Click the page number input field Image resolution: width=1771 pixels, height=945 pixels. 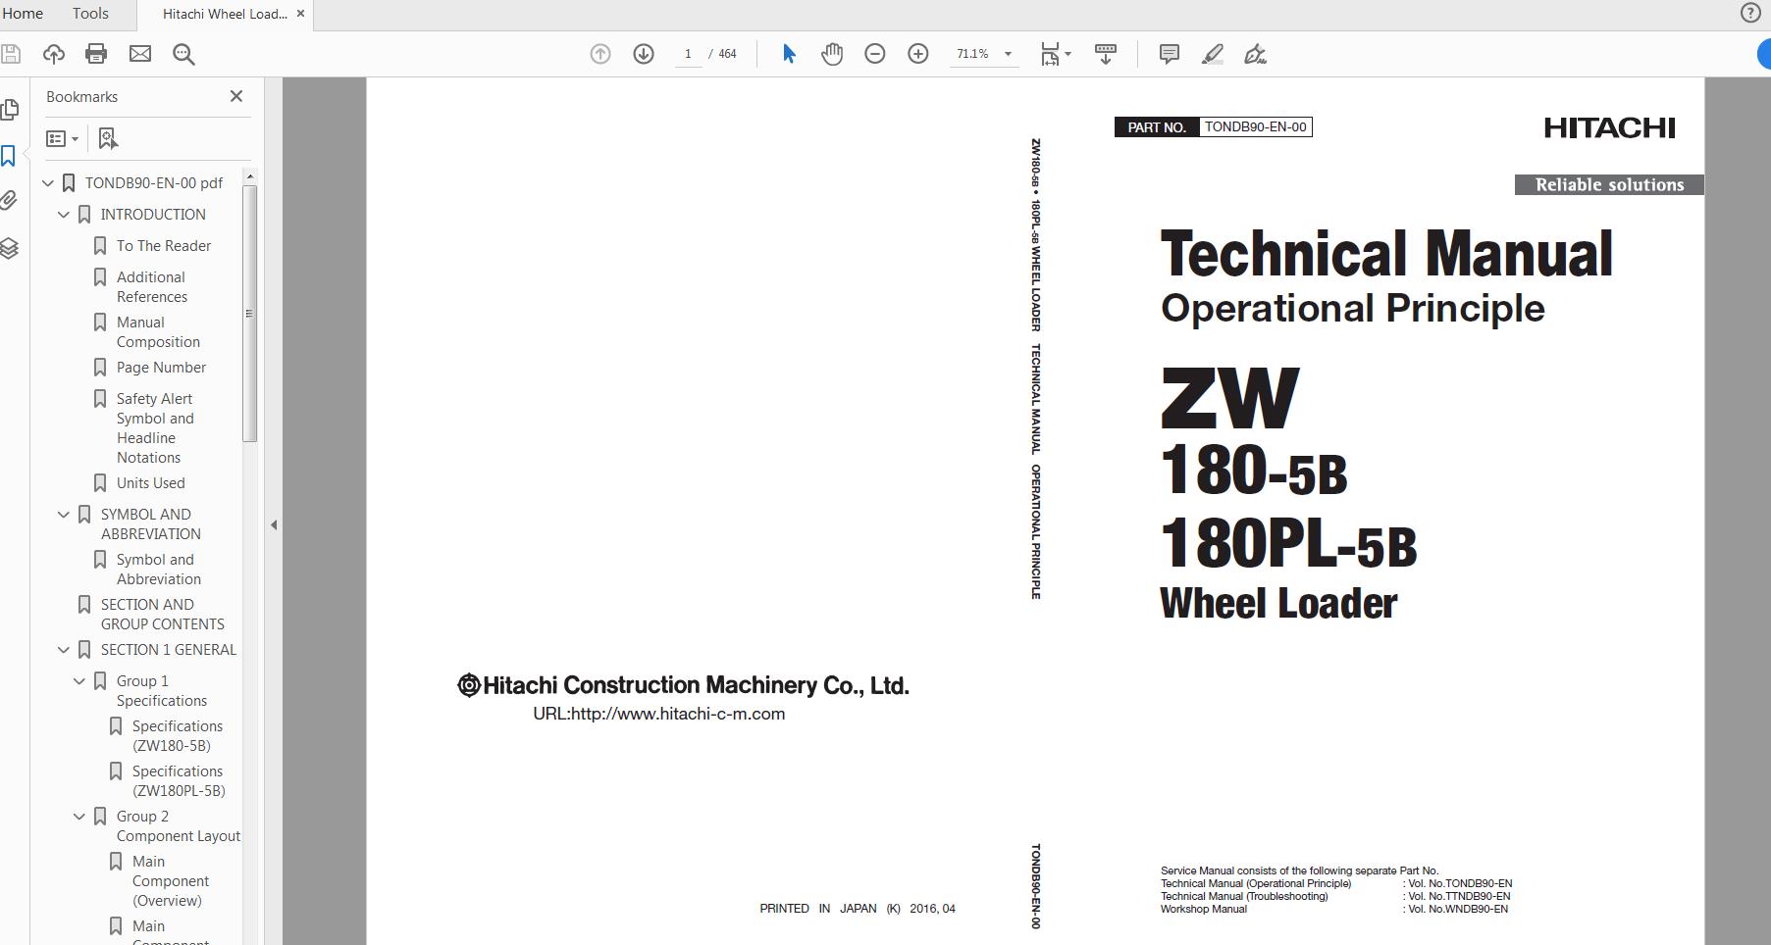coord(688,54)
